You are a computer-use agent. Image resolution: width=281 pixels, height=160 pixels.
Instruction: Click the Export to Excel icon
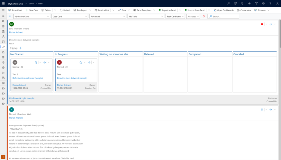click(168, 10)
